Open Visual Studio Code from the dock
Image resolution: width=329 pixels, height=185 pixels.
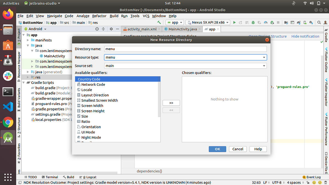[x=8, y=107]
